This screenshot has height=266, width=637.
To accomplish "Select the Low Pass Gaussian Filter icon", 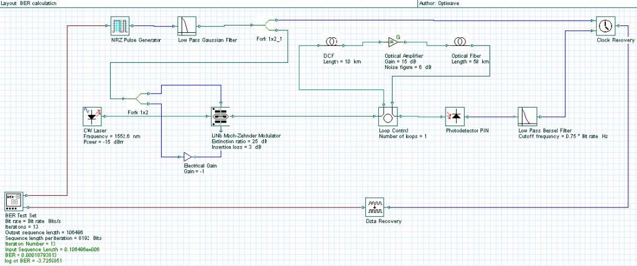I will [187, 26].
